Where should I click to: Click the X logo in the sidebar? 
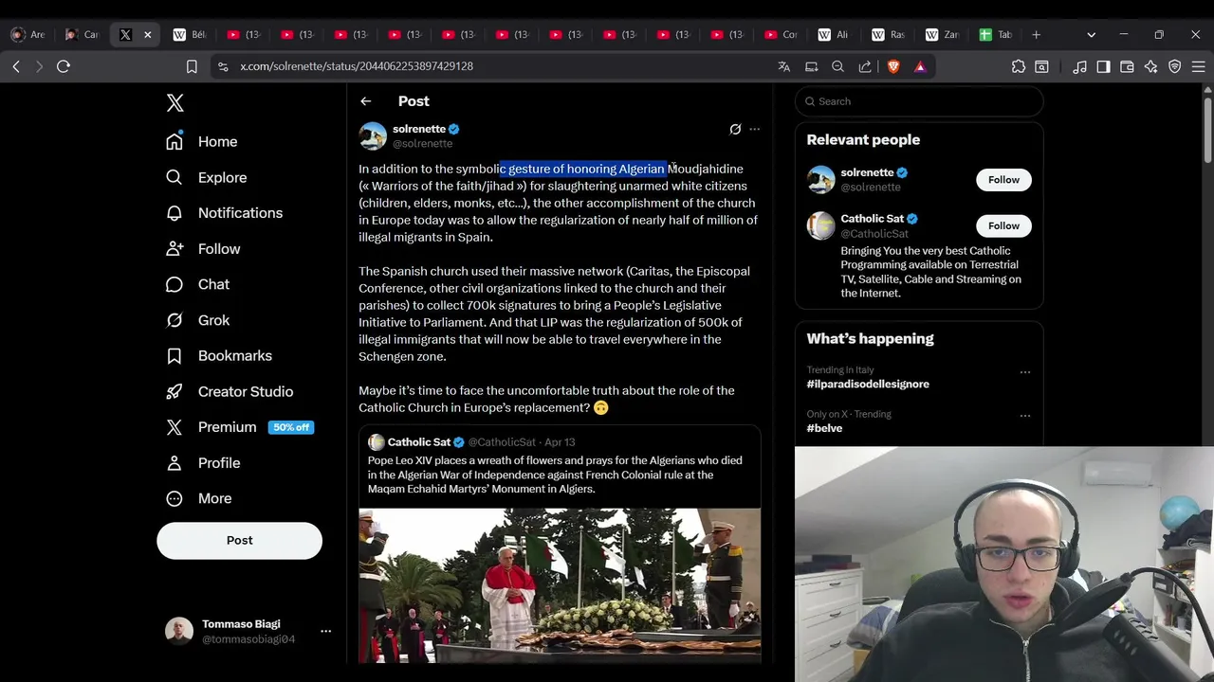(175, 103)
